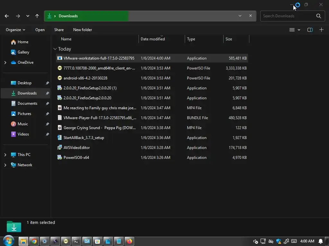Screen dimensions: 329x246
Task: Open recent locations dropdown arrow
Action: click(28, 16)
